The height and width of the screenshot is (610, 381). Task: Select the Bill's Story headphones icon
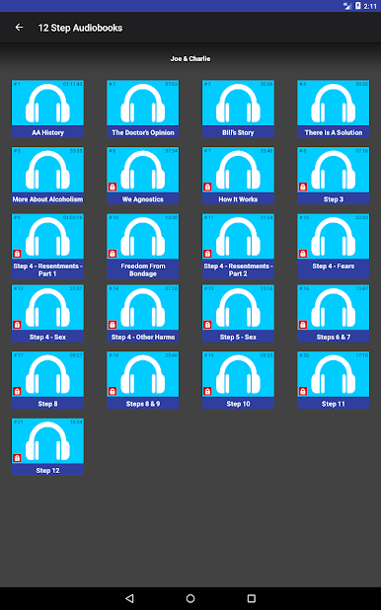238,103
